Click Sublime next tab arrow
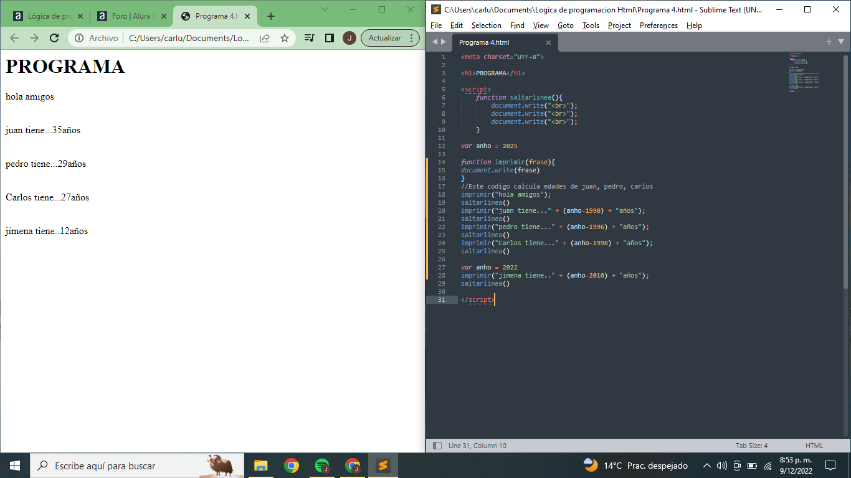 (x=444, y=42)
